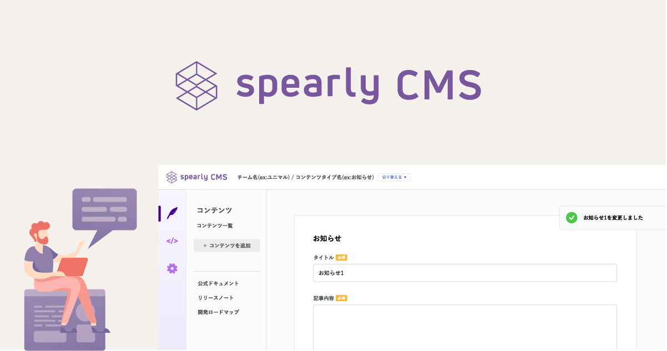Expand the dropdown arrow beside 切り替える
The height and width of the screenshot is (351, 667).
(406, 177)
